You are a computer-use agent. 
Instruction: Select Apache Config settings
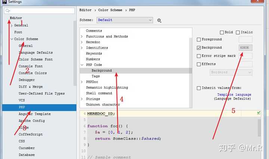(31, 121)
